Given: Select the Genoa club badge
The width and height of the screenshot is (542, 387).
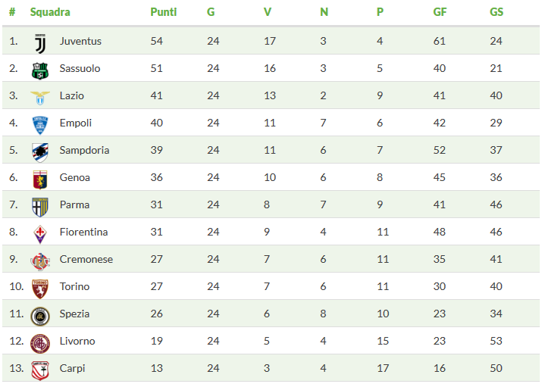Looking at the screenshot, I should tap(40, 179).
